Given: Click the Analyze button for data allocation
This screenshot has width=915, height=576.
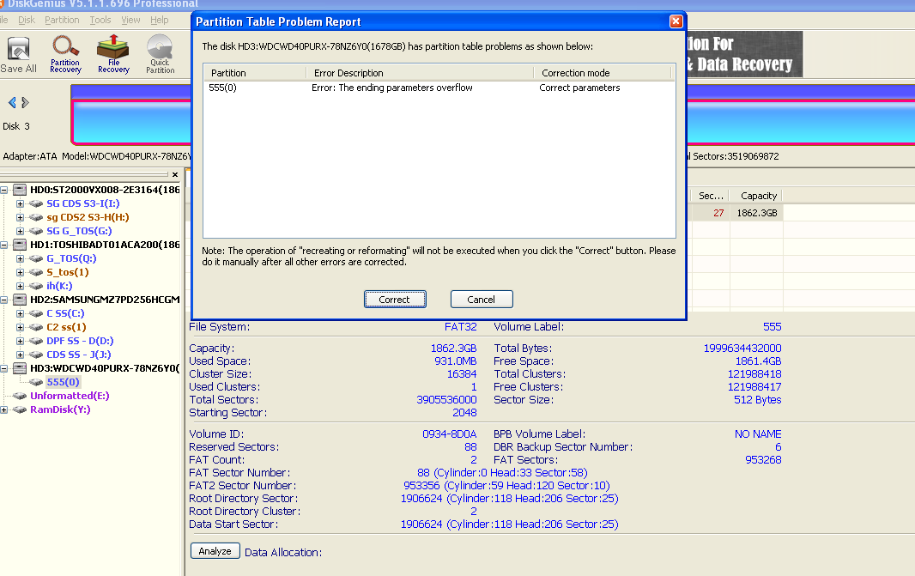Looking at the screenshot, I should [x=214, y=550].
